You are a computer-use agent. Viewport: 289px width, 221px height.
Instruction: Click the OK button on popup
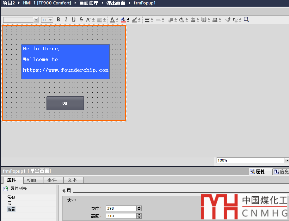65,103
